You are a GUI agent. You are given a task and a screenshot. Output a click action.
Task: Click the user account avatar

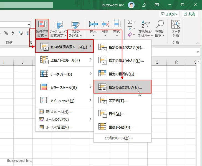tap(131, 5)
